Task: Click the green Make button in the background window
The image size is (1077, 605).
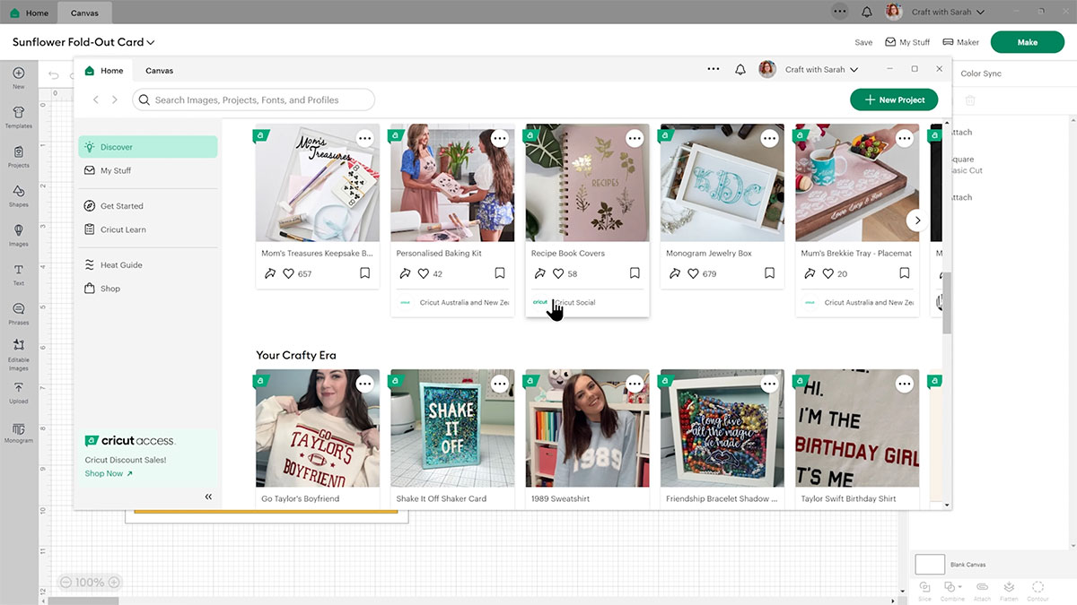Action: pos(1028,42)
